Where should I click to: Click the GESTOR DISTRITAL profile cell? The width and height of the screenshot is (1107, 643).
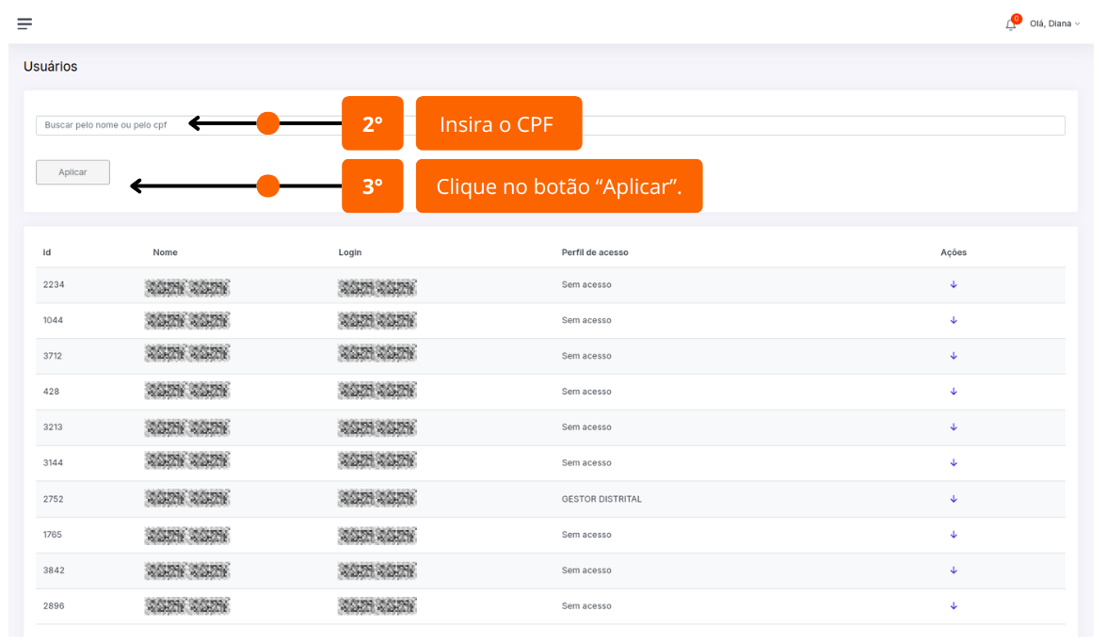coord(602,499)
